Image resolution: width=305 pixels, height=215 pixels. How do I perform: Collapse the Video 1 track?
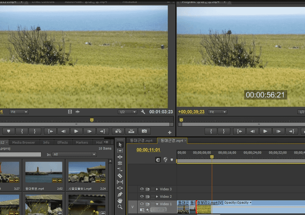tap(157, 204)
